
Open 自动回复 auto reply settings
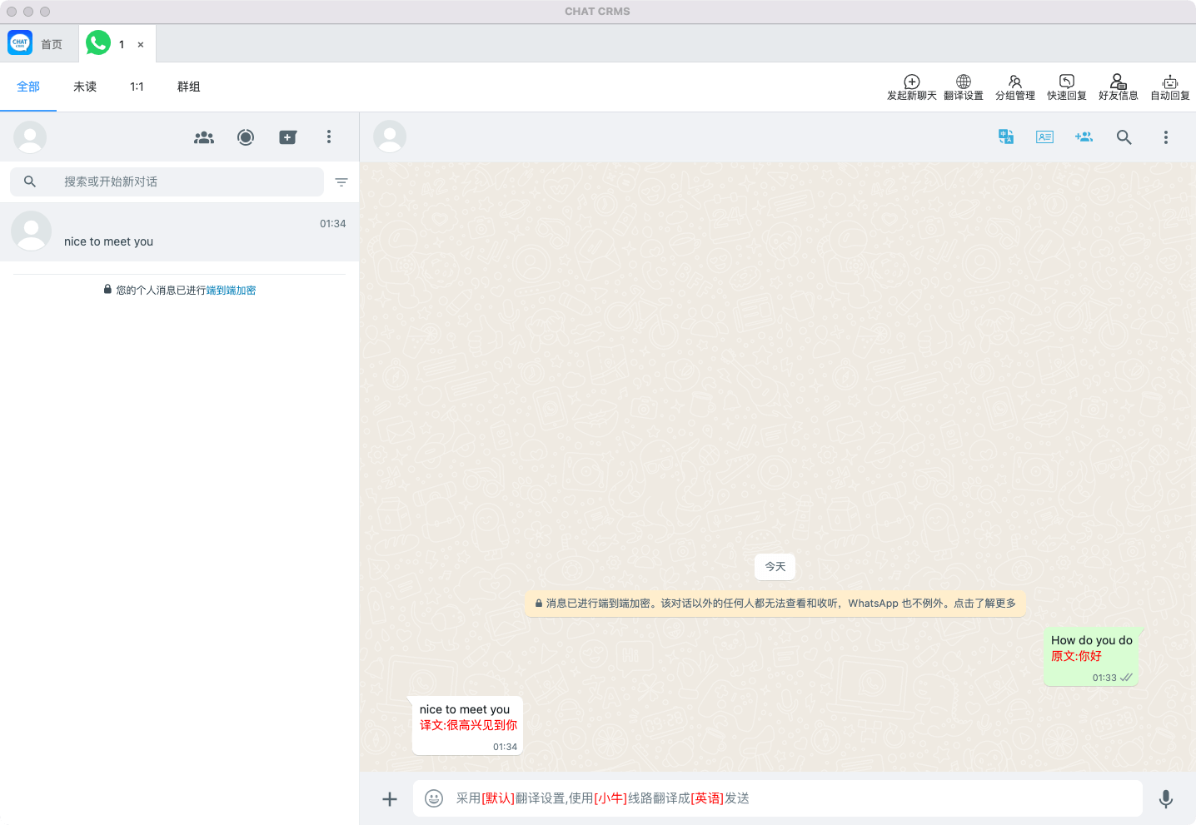tap(1169, 87)
